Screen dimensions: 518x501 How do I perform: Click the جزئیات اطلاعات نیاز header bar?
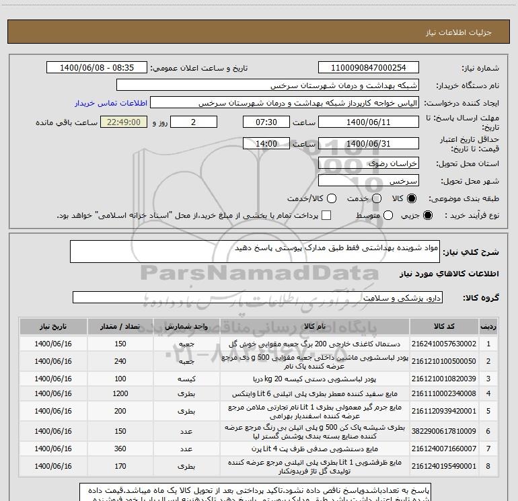259,32
